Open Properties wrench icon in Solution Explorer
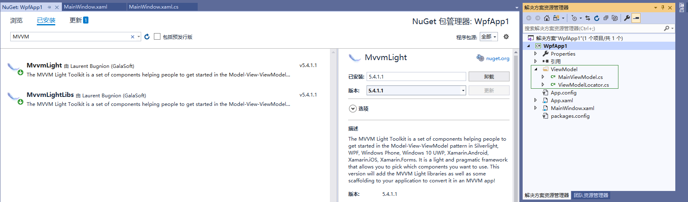Viewport: 688px width, 202px height. 627,18
